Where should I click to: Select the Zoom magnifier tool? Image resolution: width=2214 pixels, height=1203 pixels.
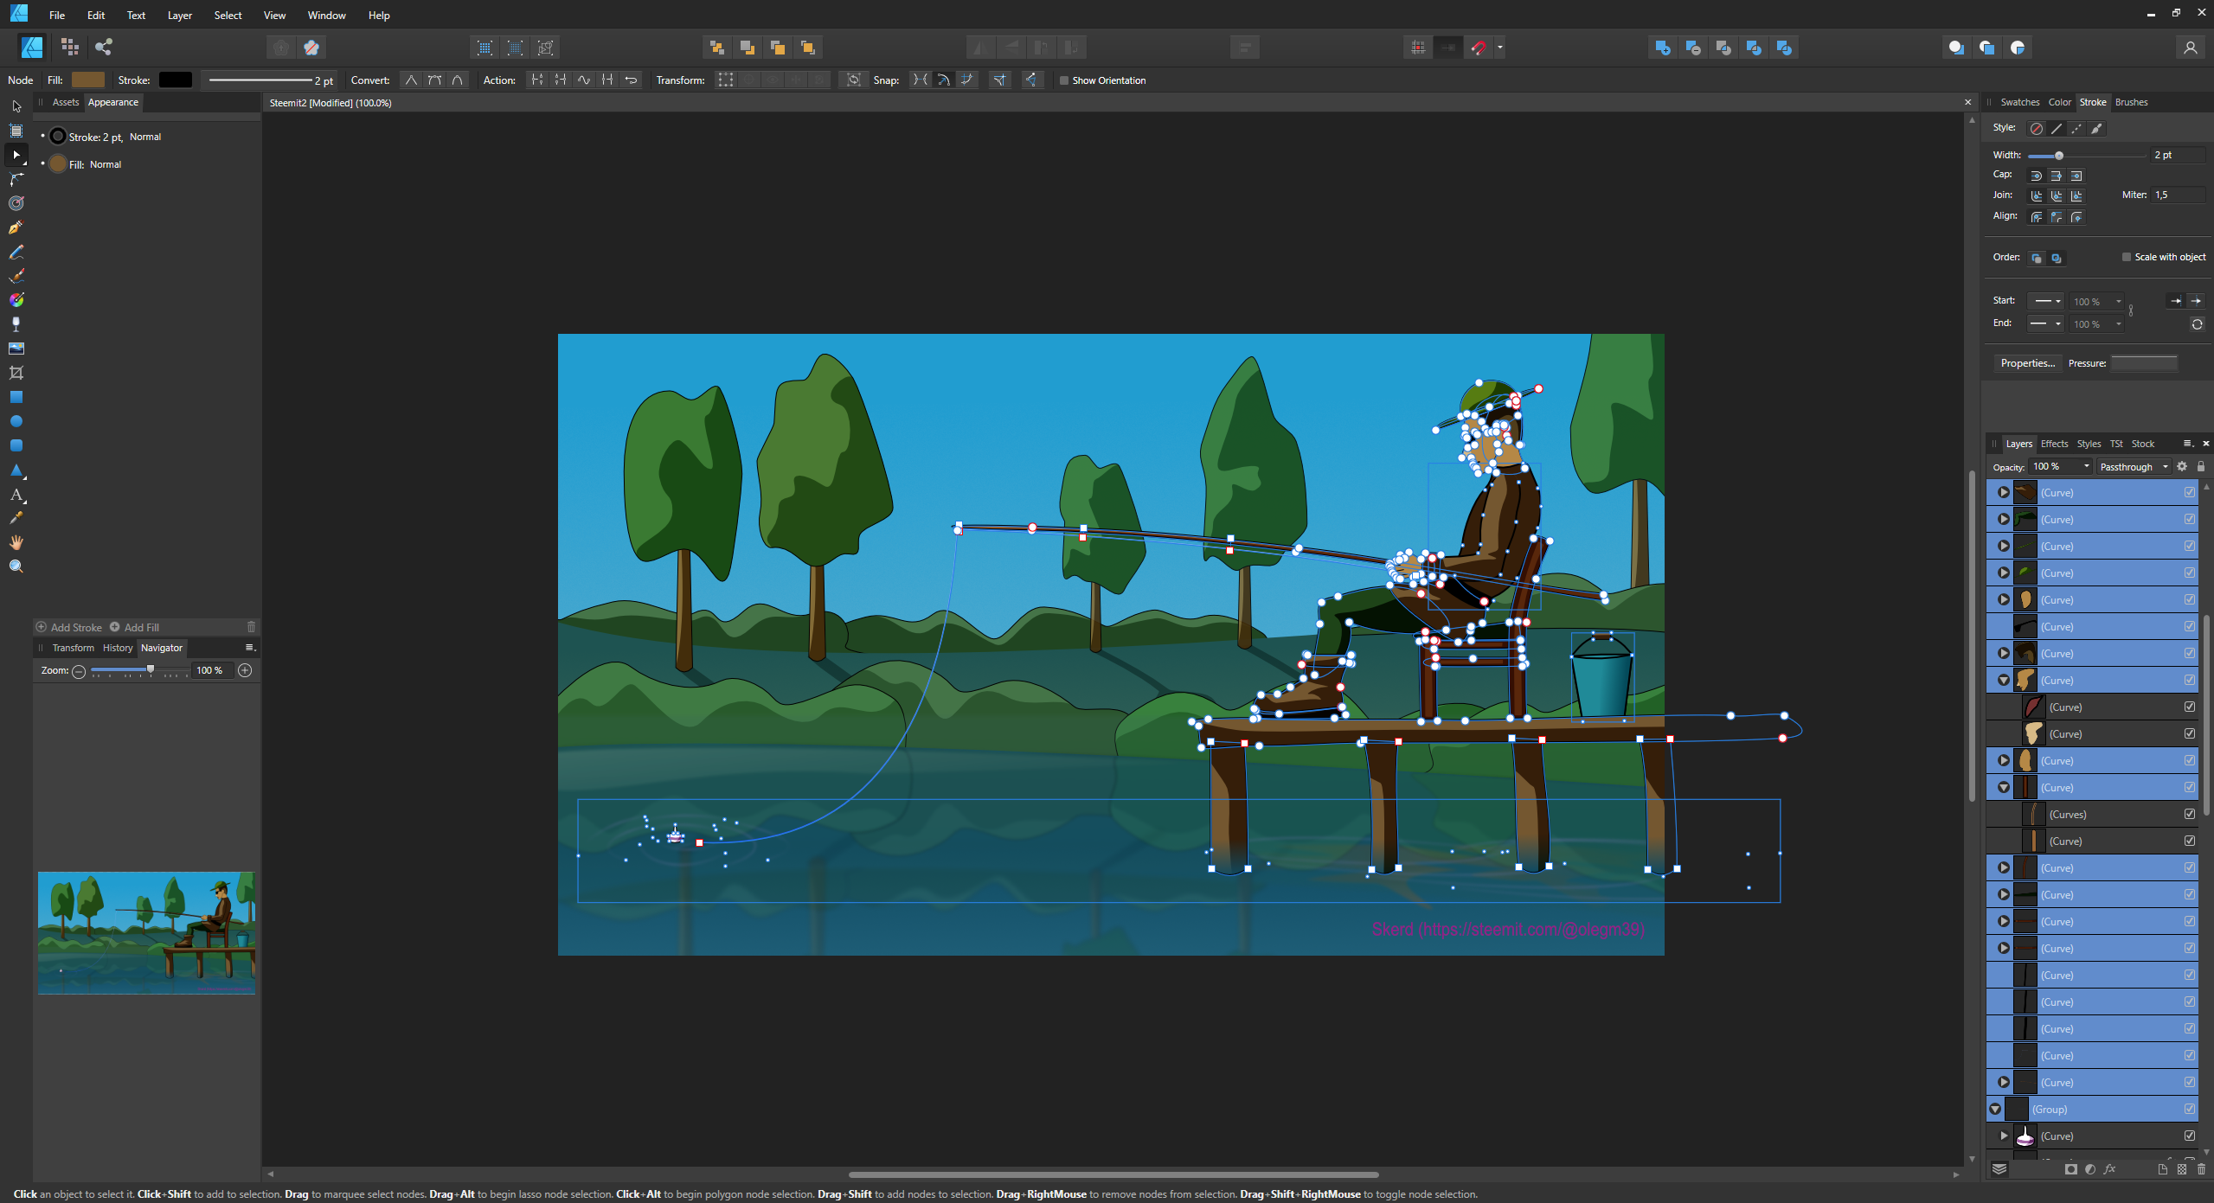16,566
